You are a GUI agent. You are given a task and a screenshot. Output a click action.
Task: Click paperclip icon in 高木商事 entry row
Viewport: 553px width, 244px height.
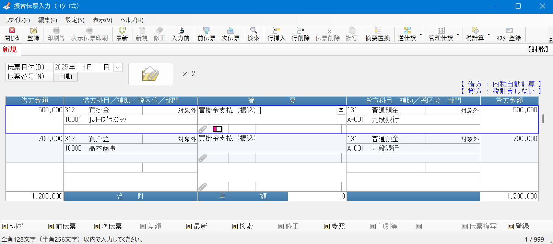(x=203, y=158)
